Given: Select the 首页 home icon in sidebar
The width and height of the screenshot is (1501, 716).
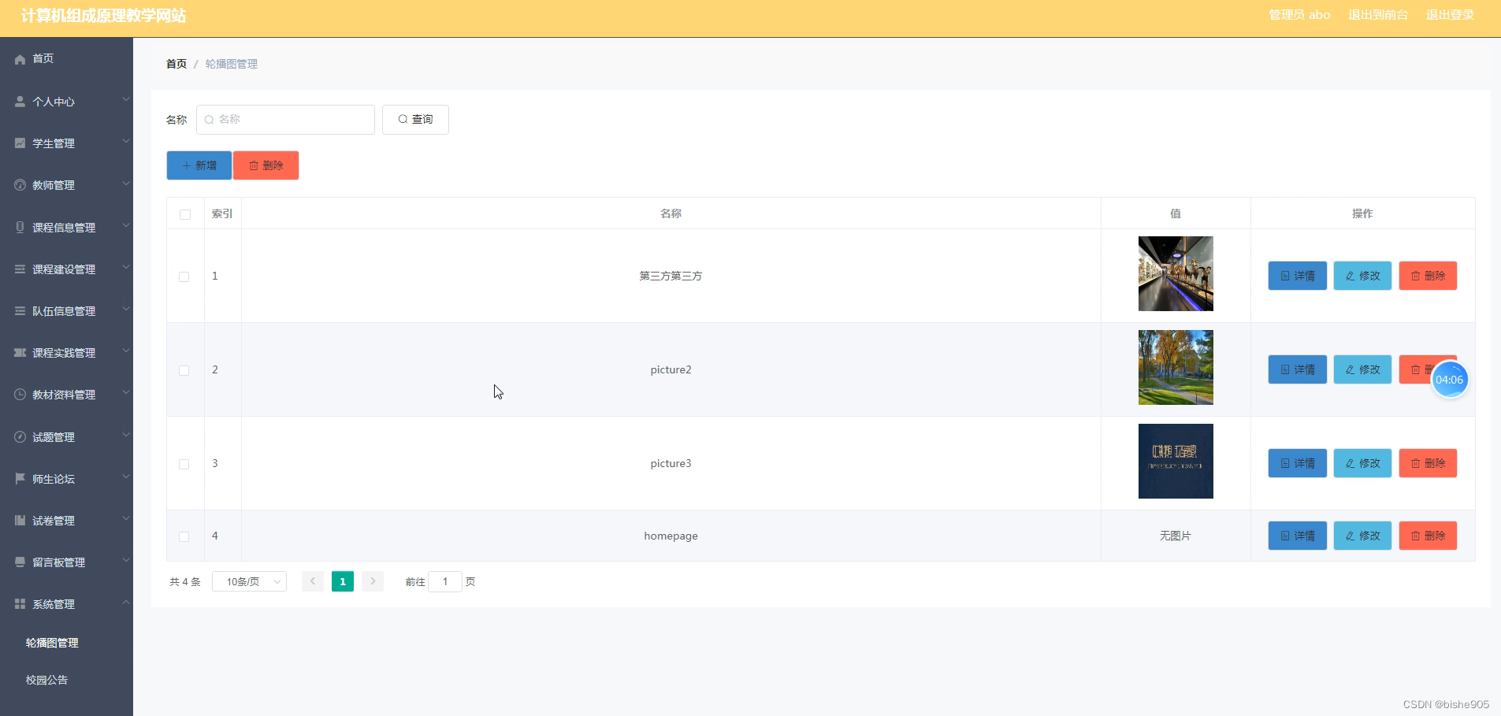Looking at the screenshot, I should point(18,58).
